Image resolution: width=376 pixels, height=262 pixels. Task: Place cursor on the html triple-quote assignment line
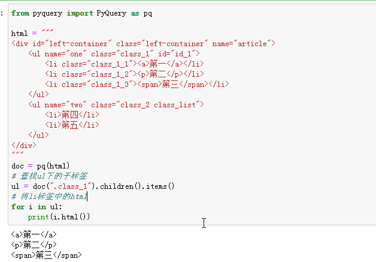click(x=32, y=33)
